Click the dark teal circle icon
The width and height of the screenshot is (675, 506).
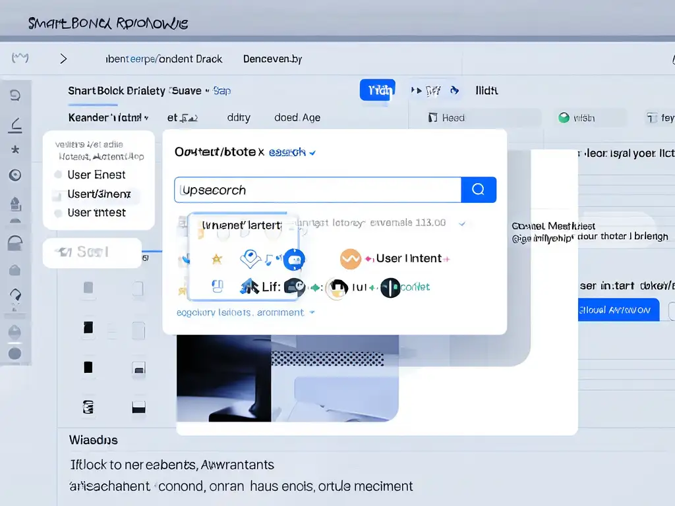click(390, 287)
